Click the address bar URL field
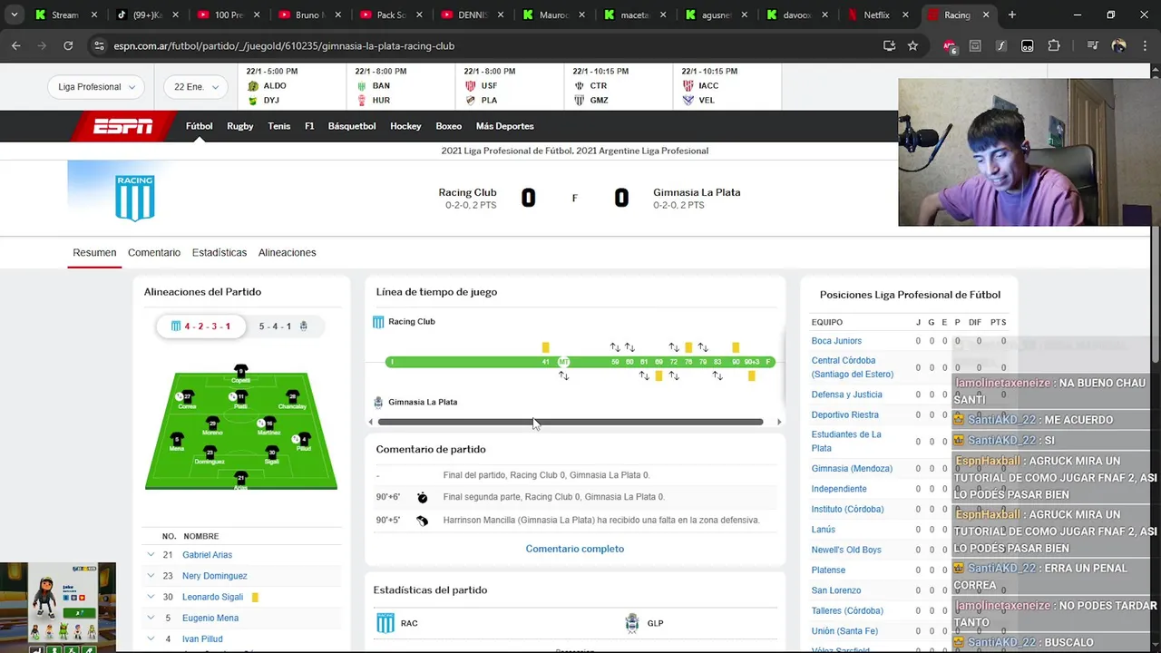 (x=490, y=45)
